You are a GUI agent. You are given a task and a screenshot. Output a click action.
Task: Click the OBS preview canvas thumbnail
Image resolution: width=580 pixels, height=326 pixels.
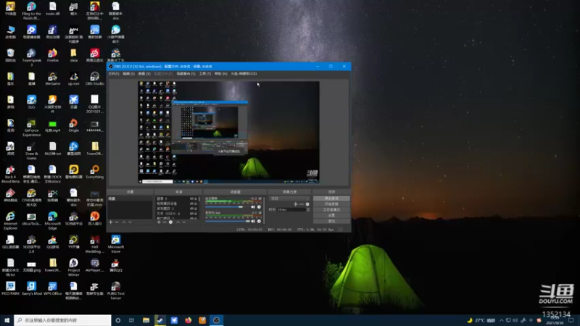tap(228, 133)
